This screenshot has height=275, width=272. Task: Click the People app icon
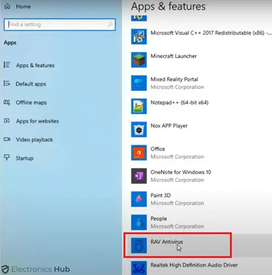pyautogui.click(x=139, y=222)
